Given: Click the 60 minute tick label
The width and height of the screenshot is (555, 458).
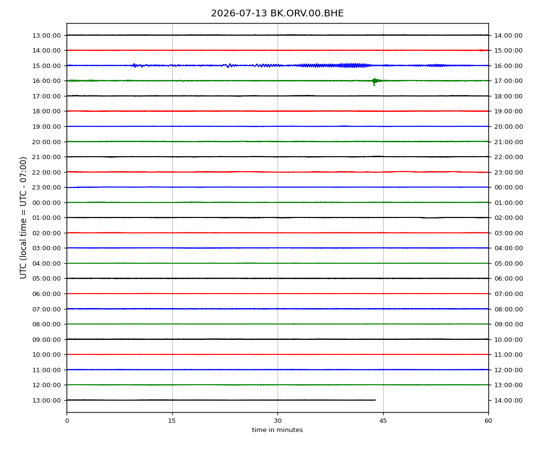Looking at the screenshot, I should 488,421.
